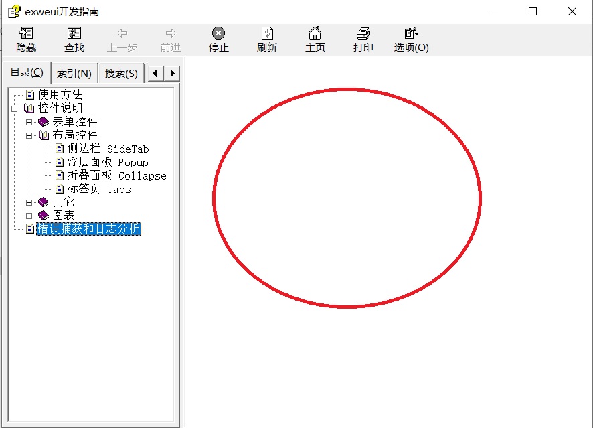593x428 pixels.
Task: Click page icon beside 标签页 Tabs
Action: tap(60, 188)
